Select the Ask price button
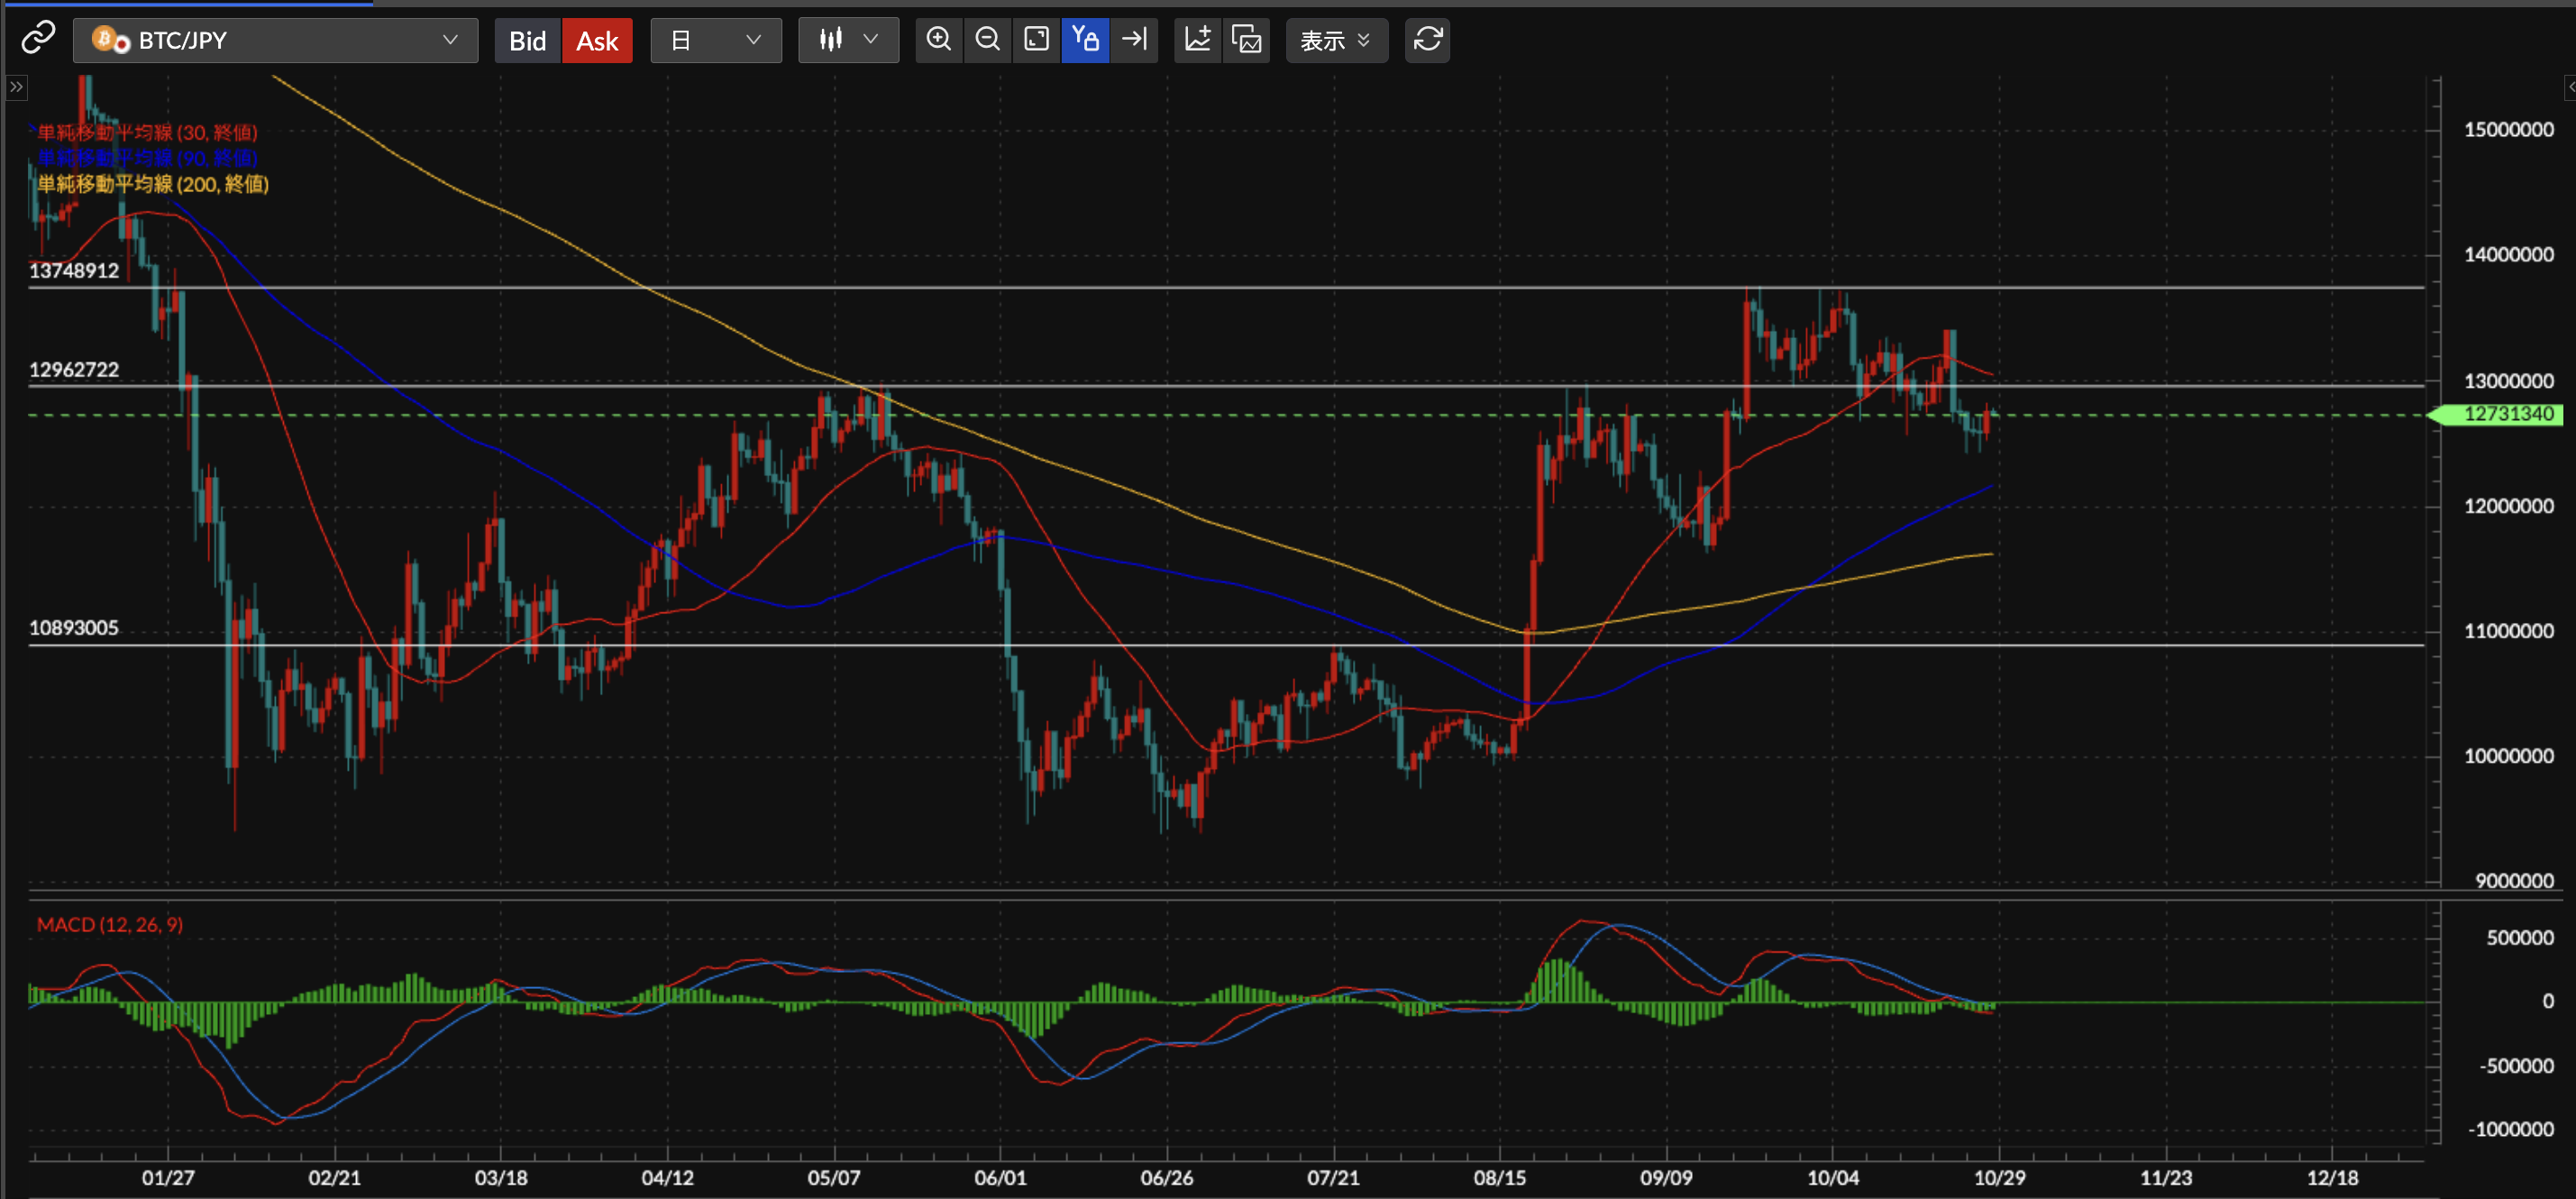2576x1199 pixels. pos(597,41)
